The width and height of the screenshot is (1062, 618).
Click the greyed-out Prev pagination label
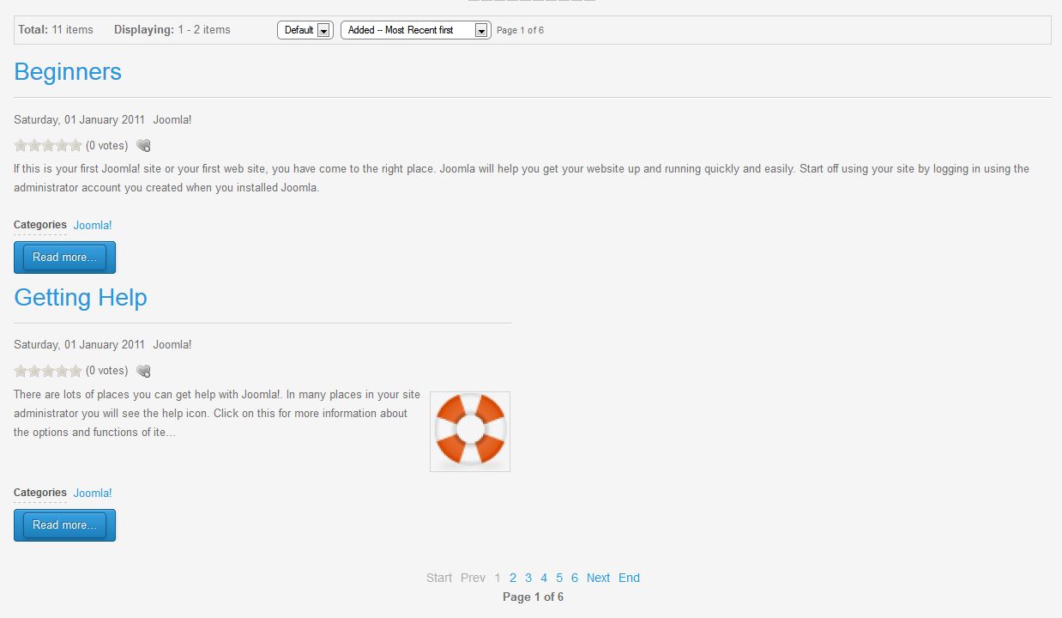tap(473, 578)
